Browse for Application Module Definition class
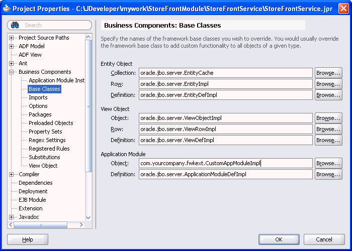 click(x=328, y=174)
